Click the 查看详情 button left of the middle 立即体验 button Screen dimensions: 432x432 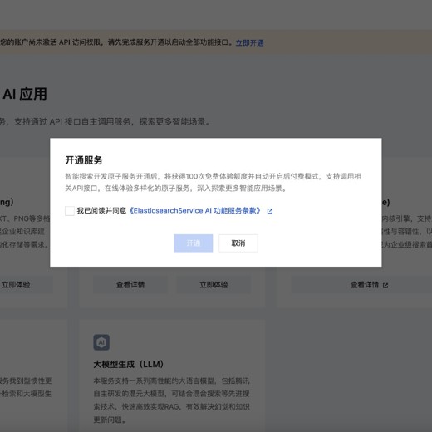tap(130, 285)
